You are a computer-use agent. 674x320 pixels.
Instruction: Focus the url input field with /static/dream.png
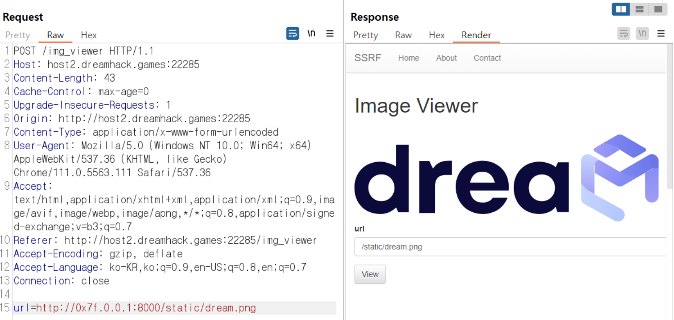point(510,247)
